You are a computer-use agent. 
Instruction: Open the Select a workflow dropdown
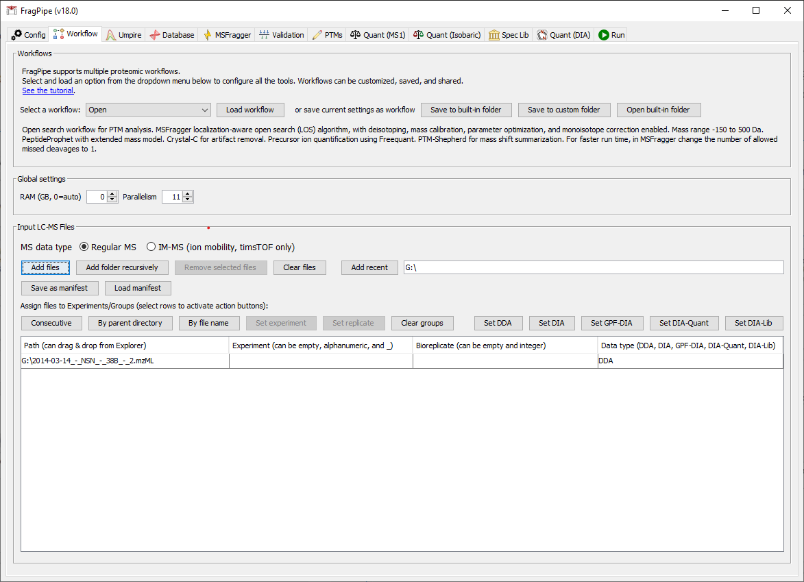click(148, 110)
